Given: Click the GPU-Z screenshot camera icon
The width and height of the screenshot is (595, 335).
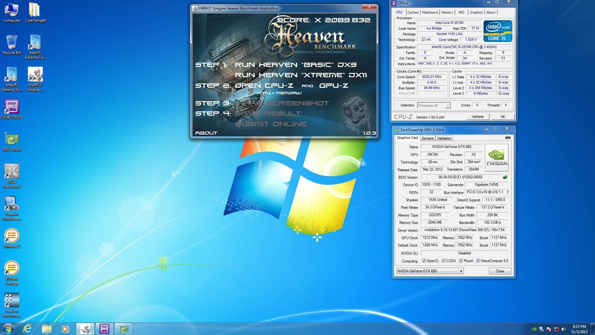Looking at the screenshot, I should (508, 138).
